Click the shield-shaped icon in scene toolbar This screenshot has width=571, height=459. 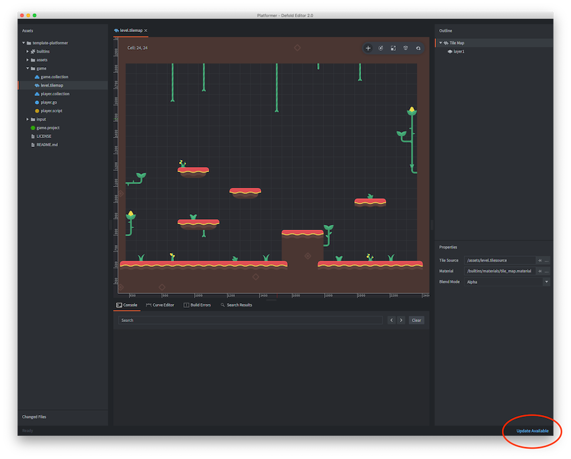coord(405,48)
